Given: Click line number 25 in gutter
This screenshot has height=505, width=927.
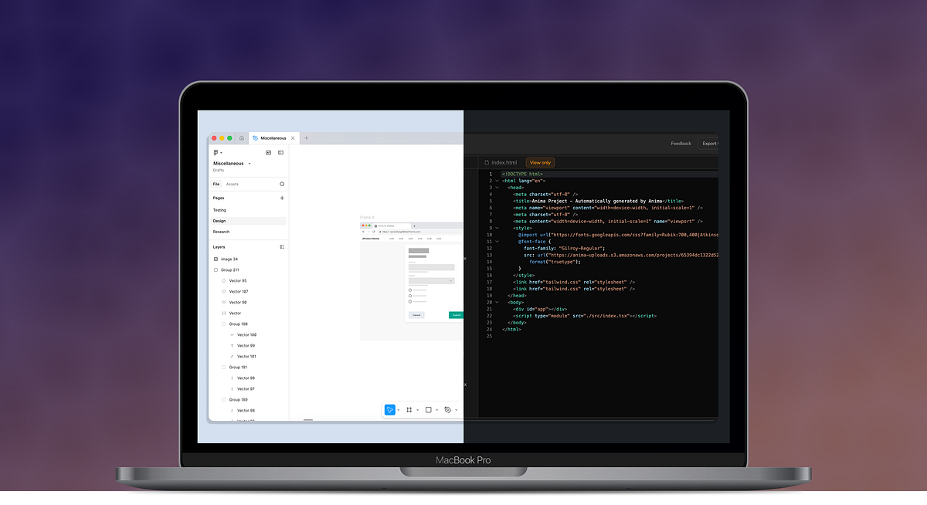Looking at the screenshot, I should pos(489,336).
